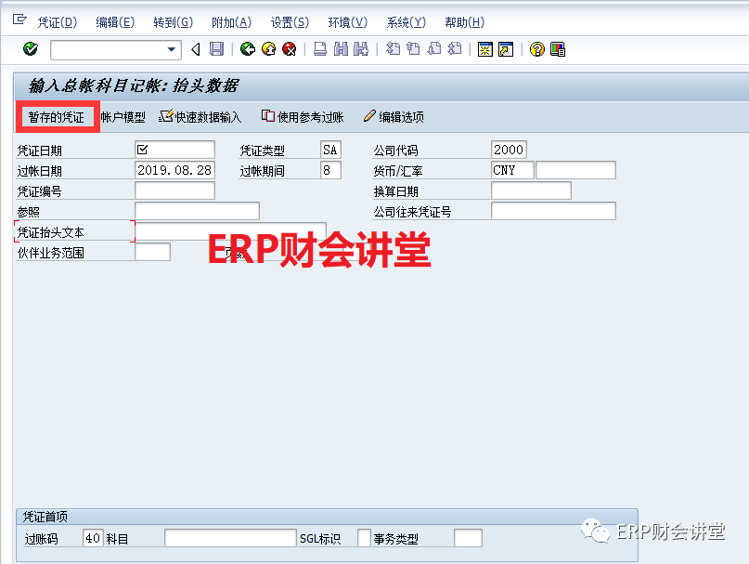Open the 编辑(E) menu

[x=115, y=22]
